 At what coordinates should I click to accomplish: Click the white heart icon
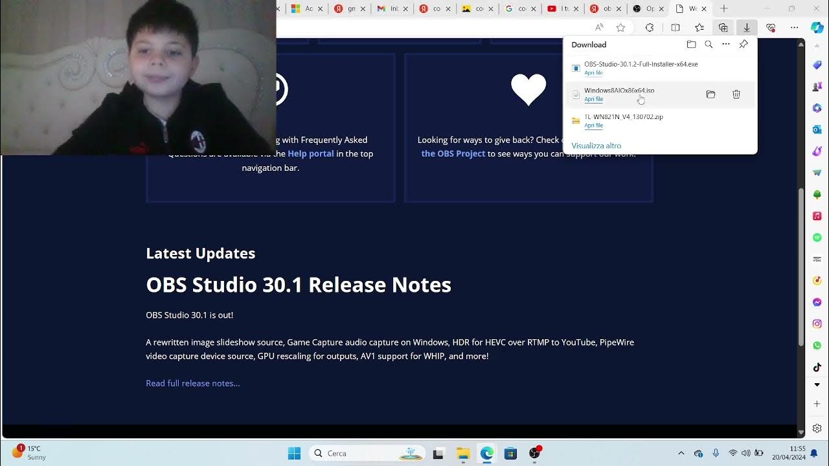(528, 89)
